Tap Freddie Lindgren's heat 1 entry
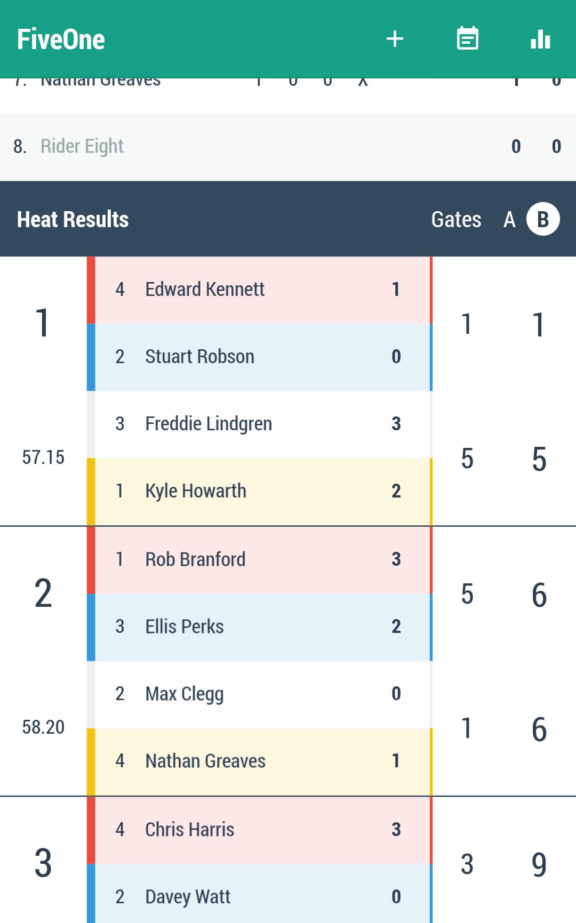Viewport: 576px width, 923px height. click(259, 424)
